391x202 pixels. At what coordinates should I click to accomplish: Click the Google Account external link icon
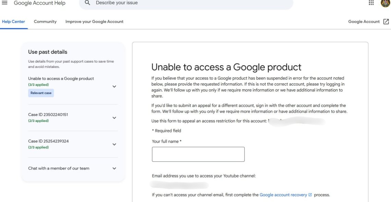pyautogui.click(x=386, y=22)
